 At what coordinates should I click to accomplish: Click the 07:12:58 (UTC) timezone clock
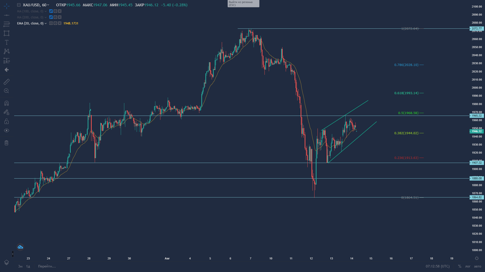point(438,266)
